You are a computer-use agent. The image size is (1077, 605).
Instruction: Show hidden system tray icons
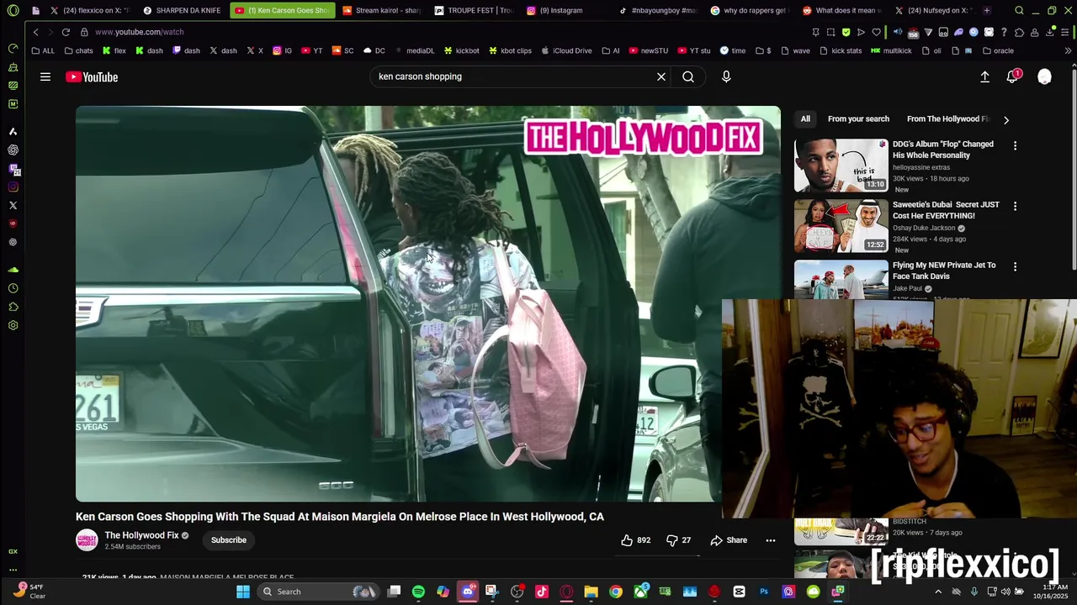pos(938,592)
